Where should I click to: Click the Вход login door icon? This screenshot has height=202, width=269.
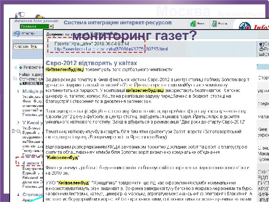[194, 24]
